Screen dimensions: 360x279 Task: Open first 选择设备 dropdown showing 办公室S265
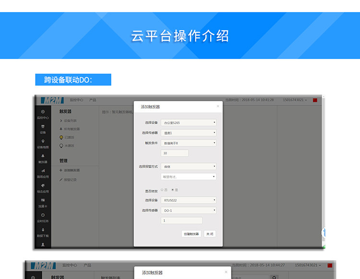tap(189, 122)
